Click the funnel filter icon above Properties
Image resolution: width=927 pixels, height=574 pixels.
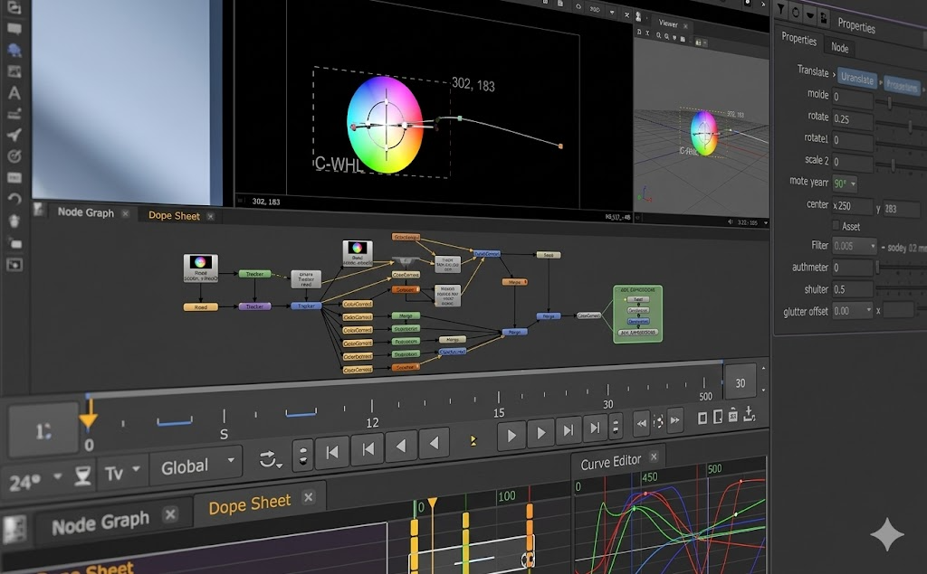click(781, 9)
